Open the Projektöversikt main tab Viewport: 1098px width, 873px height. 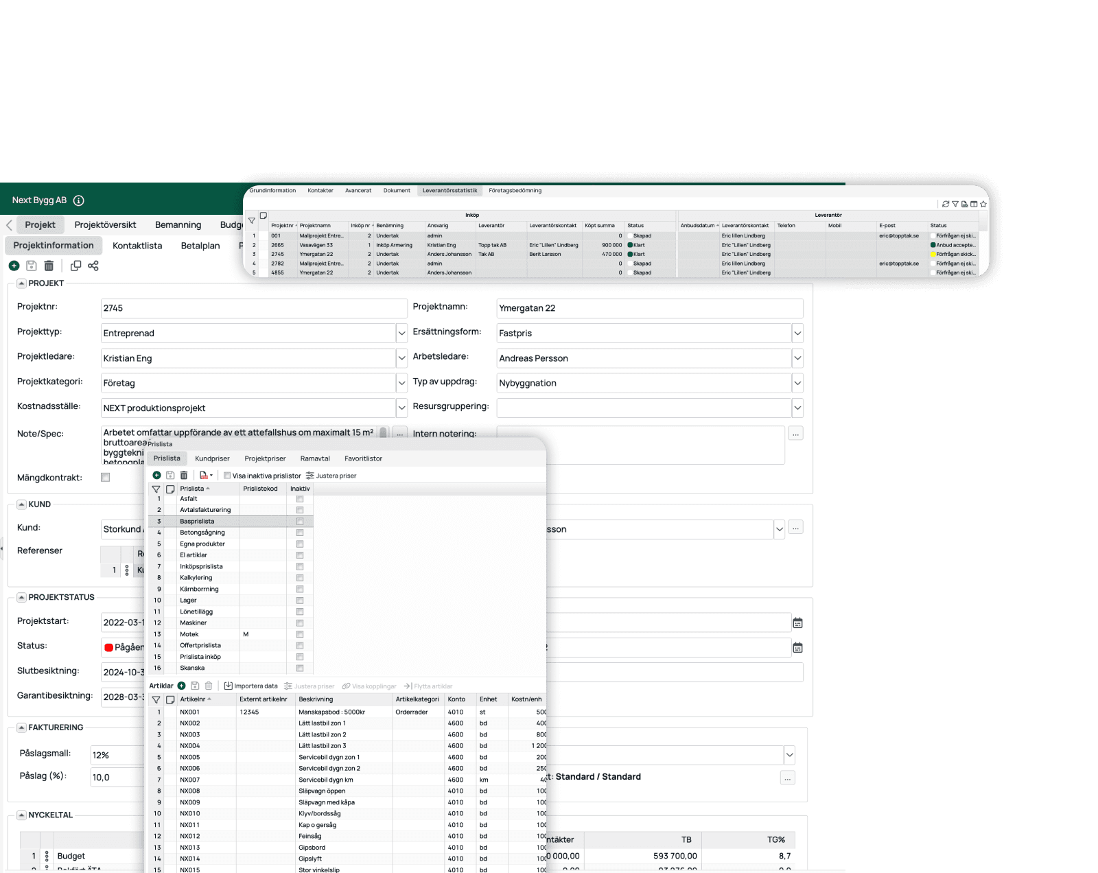(105, 225)
